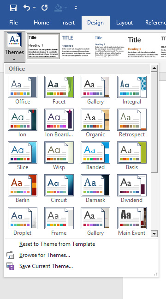Screen dimensions: 166x299
Task: Choose the Facet theme
Action: click(59, 90)
